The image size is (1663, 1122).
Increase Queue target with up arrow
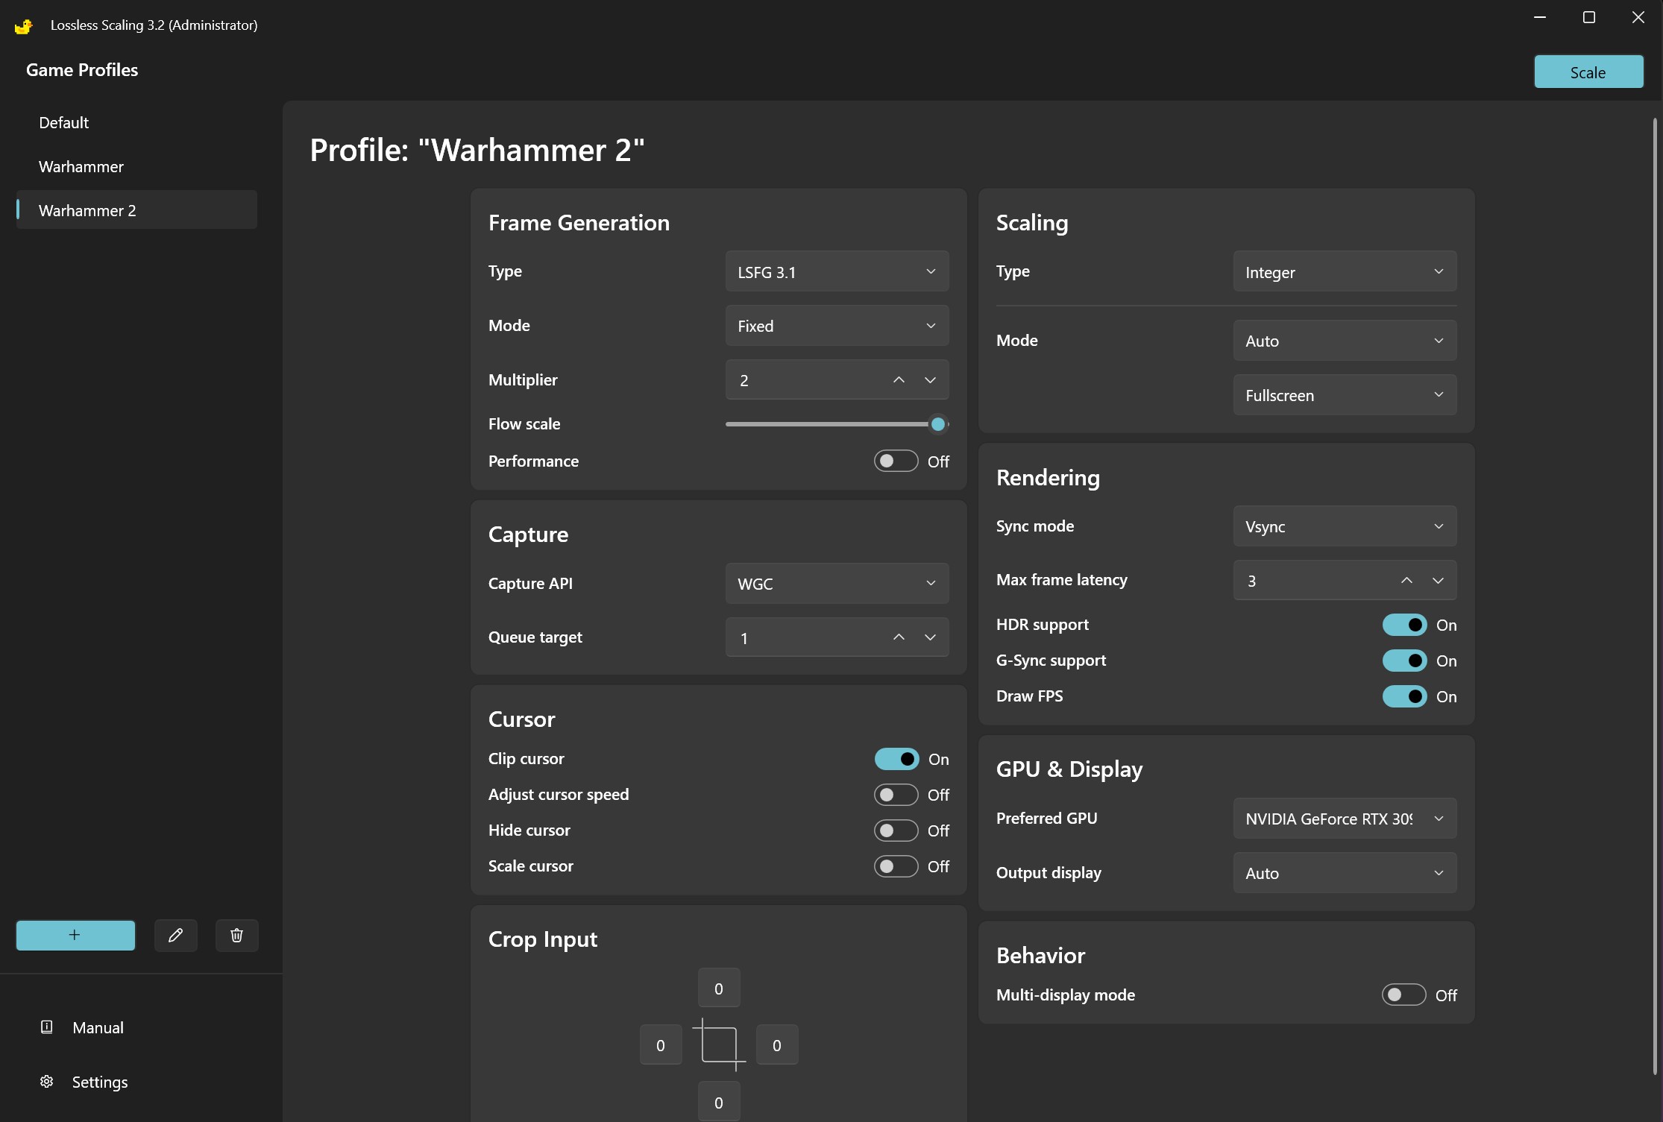899,637
